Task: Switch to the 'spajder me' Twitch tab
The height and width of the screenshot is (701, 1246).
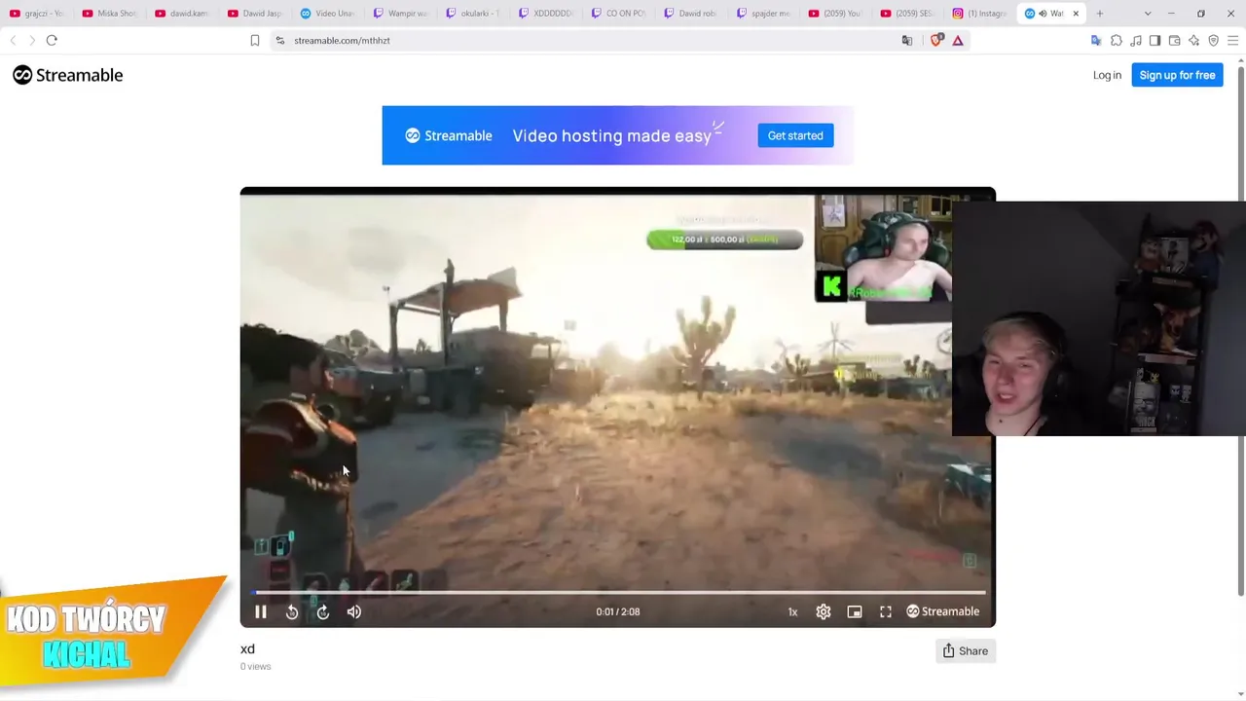Action: (765, 14)
